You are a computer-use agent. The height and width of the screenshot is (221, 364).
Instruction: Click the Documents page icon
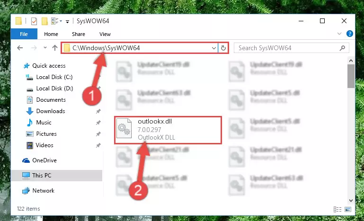tap(30, 100)
